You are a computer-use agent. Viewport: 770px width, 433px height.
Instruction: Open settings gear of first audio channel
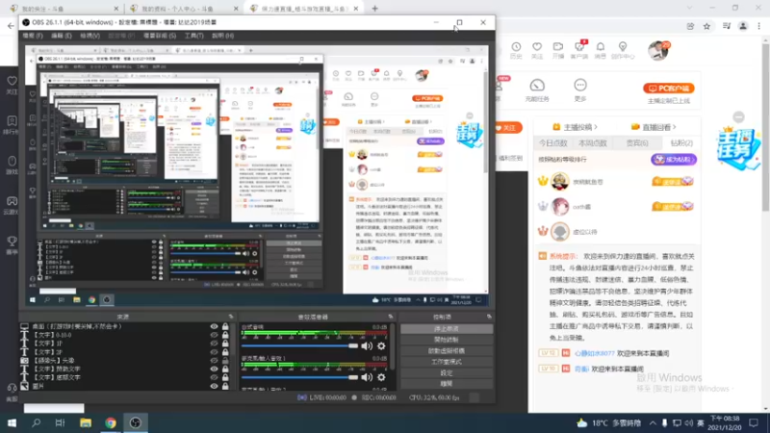point(381,346)
